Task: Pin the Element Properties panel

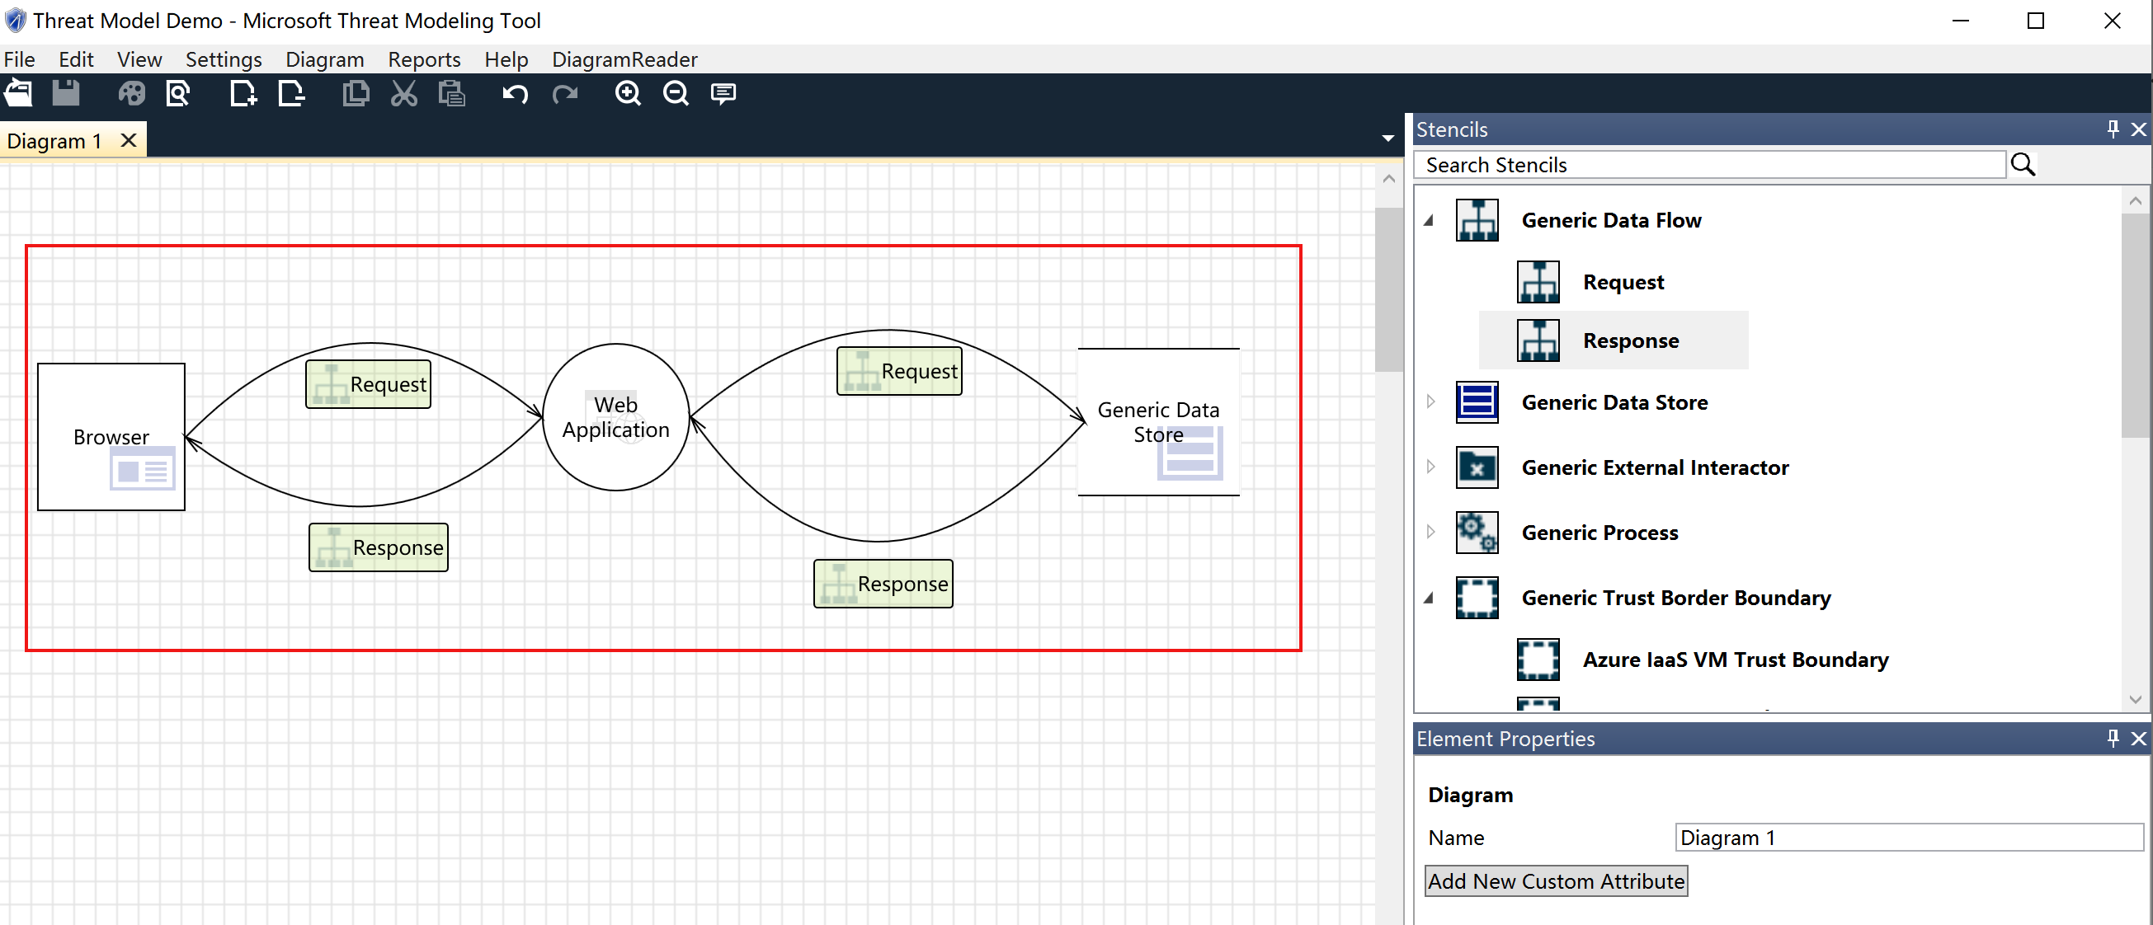Action: point(2112,739)
